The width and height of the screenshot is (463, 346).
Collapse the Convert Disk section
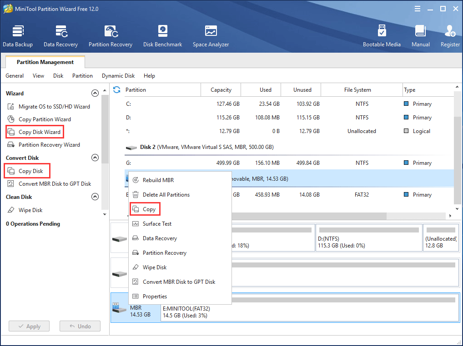[95, 158]
